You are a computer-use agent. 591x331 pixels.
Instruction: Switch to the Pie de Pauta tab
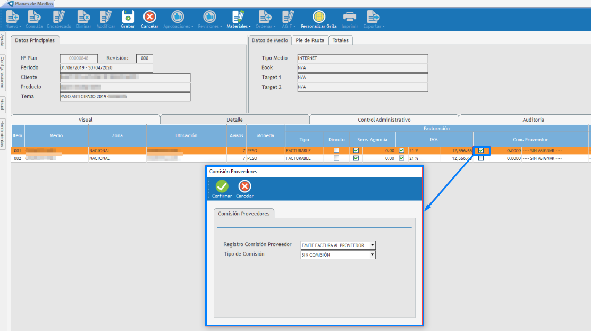point(310,40)
